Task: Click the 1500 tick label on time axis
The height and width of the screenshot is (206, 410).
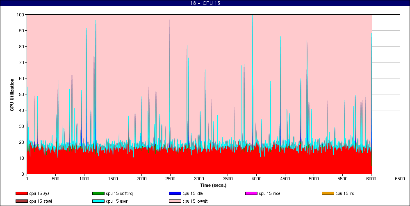Action: tap(113, 179)
